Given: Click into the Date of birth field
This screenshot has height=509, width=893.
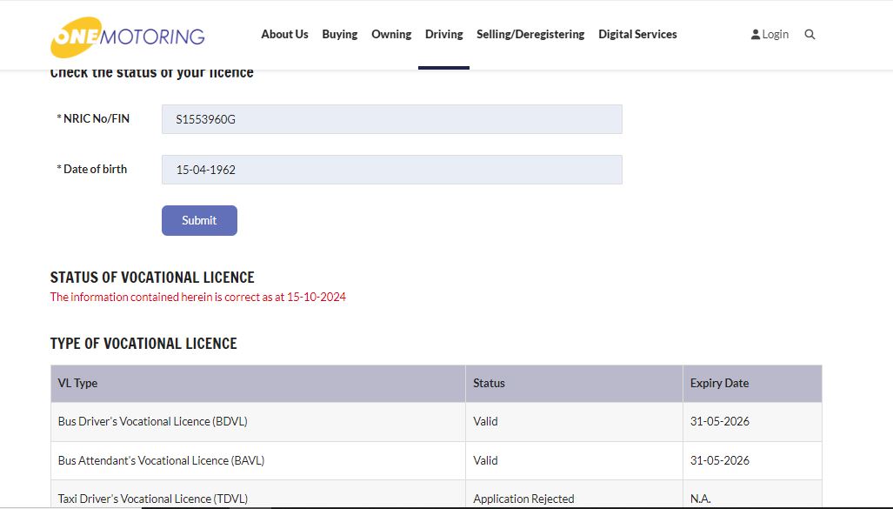Looking at the screenshot, I should [391, 170].
